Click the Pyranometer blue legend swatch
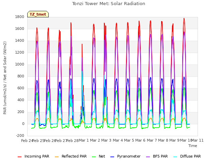The image size is (218, 163). pos(112,157)
